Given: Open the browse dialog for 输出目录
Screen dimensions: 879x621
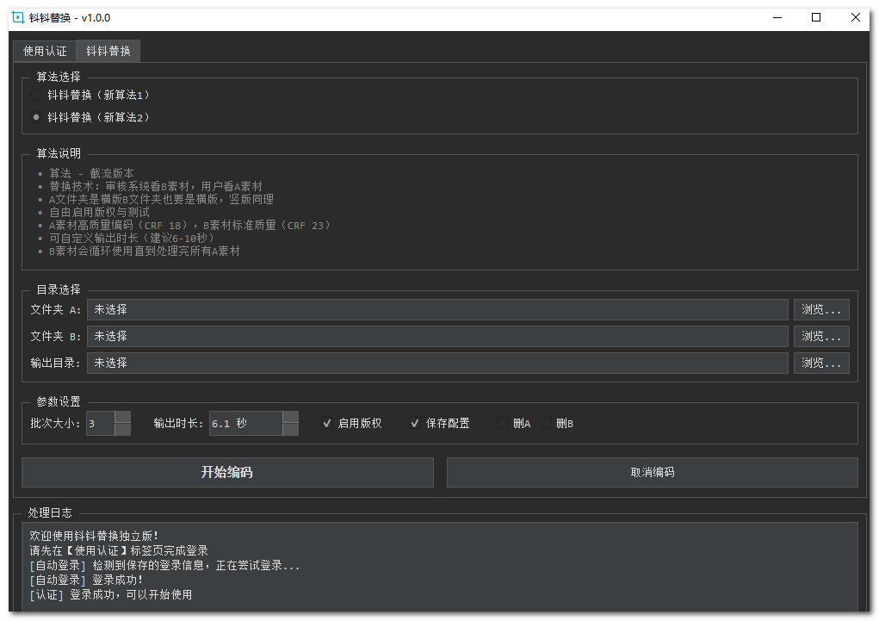Looking at the screenshot, I should [821, 363].
